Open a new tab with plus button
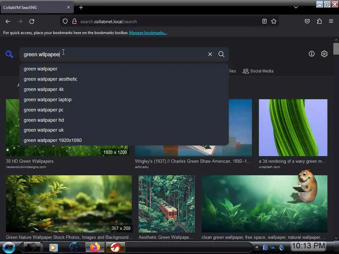 (x=81, y=8)
